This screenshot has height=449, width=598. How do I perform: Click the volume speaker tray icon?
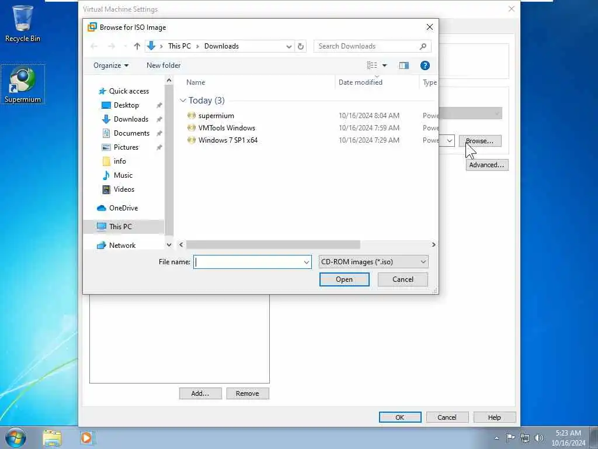pos(539,438)
